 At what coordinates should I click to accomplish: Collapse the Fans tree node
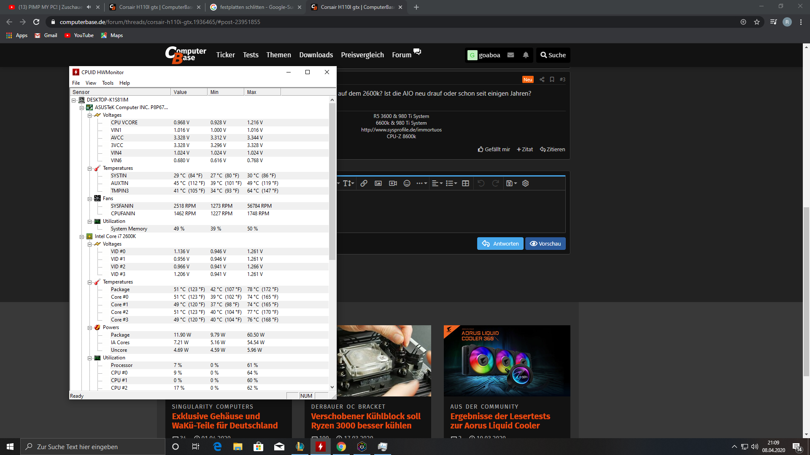pos(89,199)
